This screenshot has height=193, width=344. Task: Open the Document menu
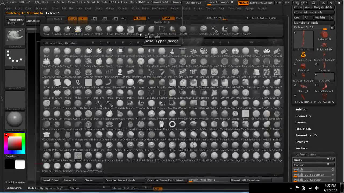42,8
